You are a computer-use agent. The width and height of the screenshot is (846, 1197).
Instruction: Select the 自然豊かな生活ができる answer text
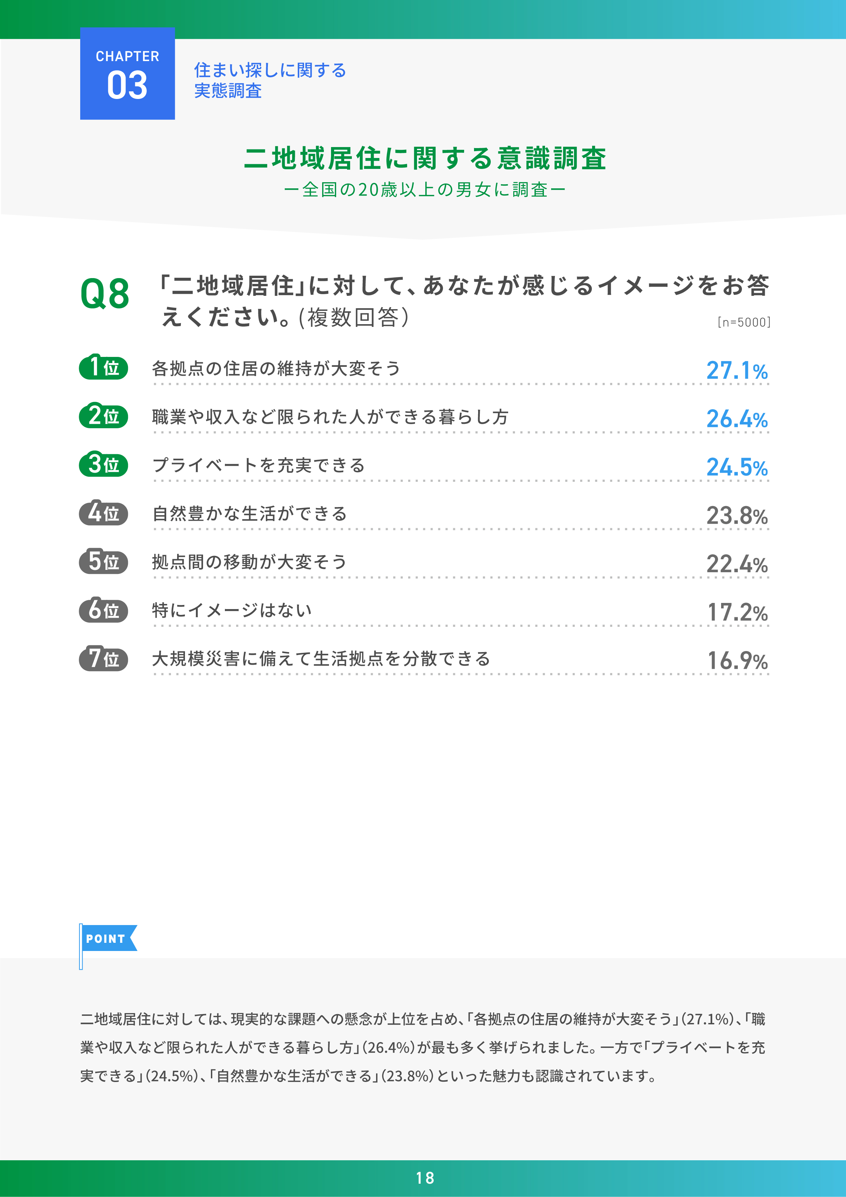tap(250, 514)
